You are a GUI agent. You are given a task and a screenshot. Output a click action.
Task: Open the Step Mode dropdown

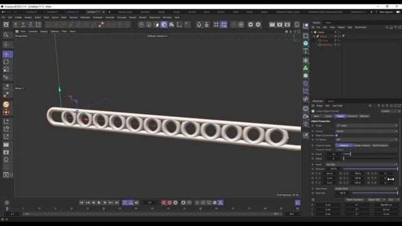(367, 188)
